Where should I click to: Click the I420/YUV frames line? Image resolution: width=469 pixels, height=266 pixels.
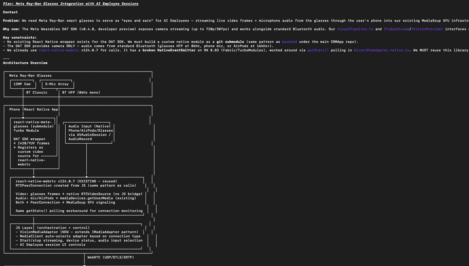pos(31,143)
